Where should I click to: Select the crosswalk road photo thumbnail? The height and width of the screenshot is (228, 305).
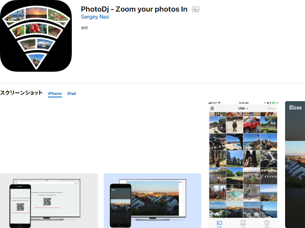(x=268, y=176)
